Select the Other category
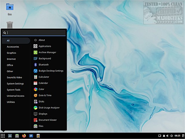The image size is (185, 139). (x=16, y=71)
